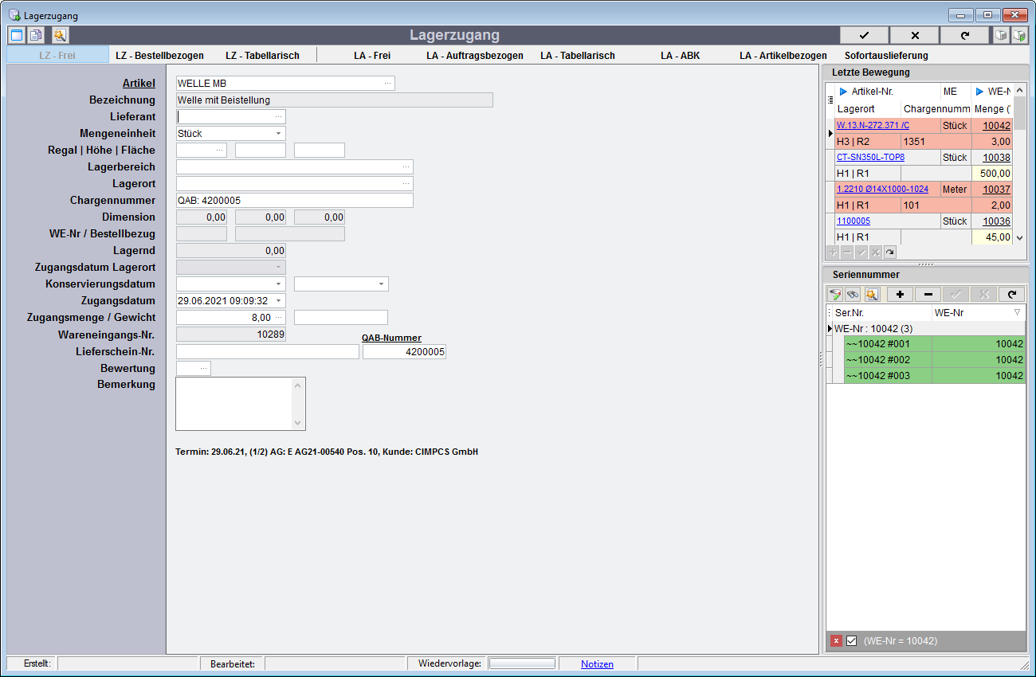Viewport: 1036px width, 677px height.
Task: Switch to LA - Frei tab
Action: coord(372,56)
